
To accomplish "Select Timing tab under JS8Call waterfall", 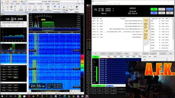I will (x=155, y=57).
